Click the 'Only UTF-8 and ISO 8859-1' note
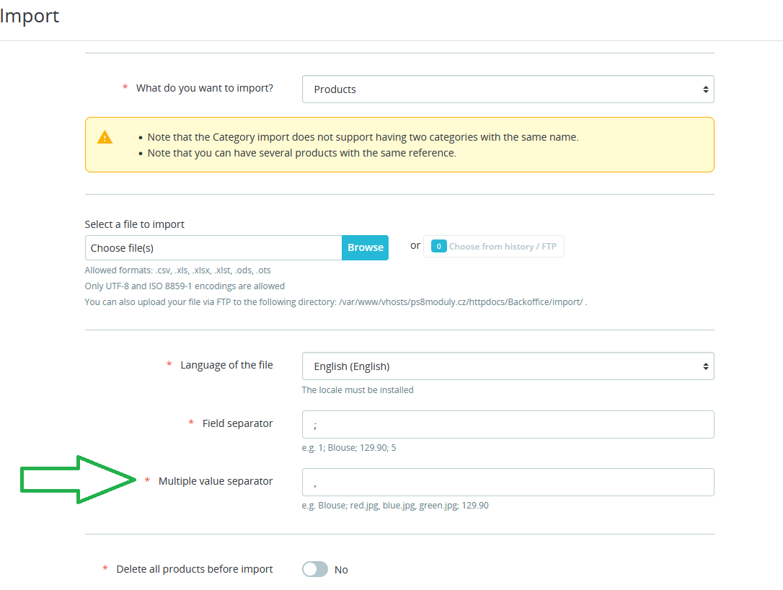 pos(185,286)
